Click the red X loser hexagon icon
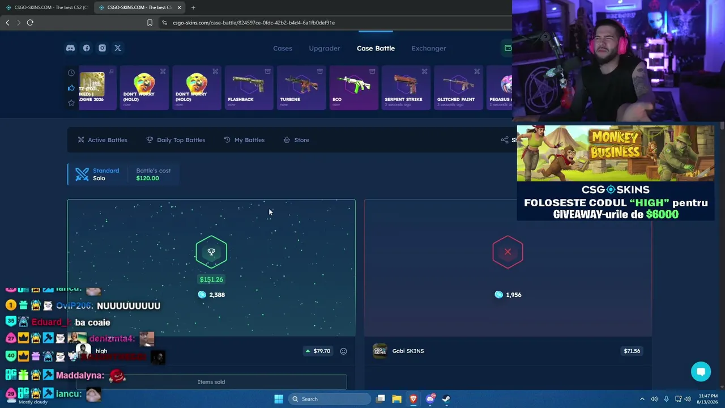This screenshot has width=725, height=408. click(x=507, y=252)
